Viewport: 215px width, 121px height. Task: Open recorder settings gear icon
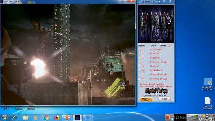(x=207, y=116)
